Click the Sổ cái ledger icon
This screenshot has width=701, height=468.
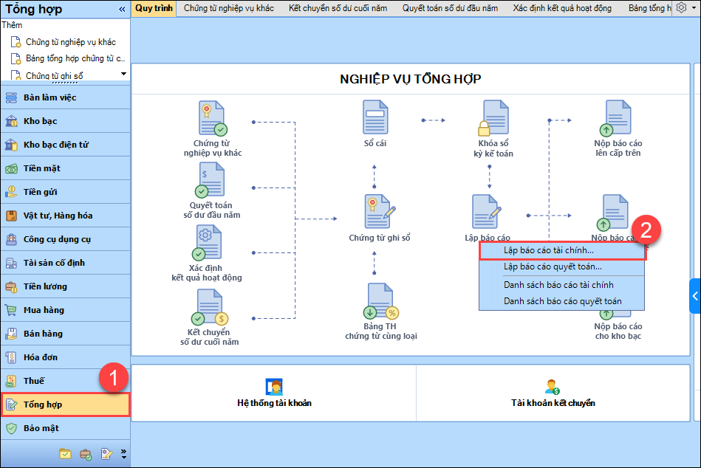pyautogui.click(x=375, y=118)
